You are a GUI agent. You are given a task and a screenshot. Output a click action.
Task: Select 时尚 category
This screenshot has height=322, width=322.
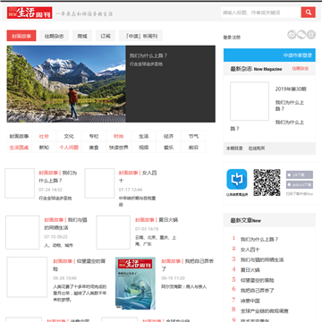(118, 136)
